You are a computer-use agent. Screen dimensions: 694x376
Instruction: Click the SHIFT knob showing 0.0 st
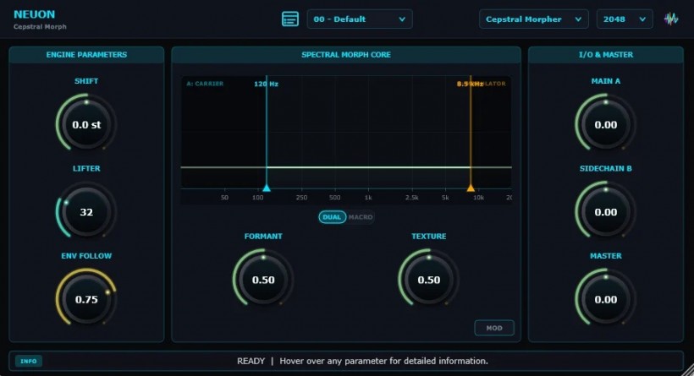tap(86, 124)
